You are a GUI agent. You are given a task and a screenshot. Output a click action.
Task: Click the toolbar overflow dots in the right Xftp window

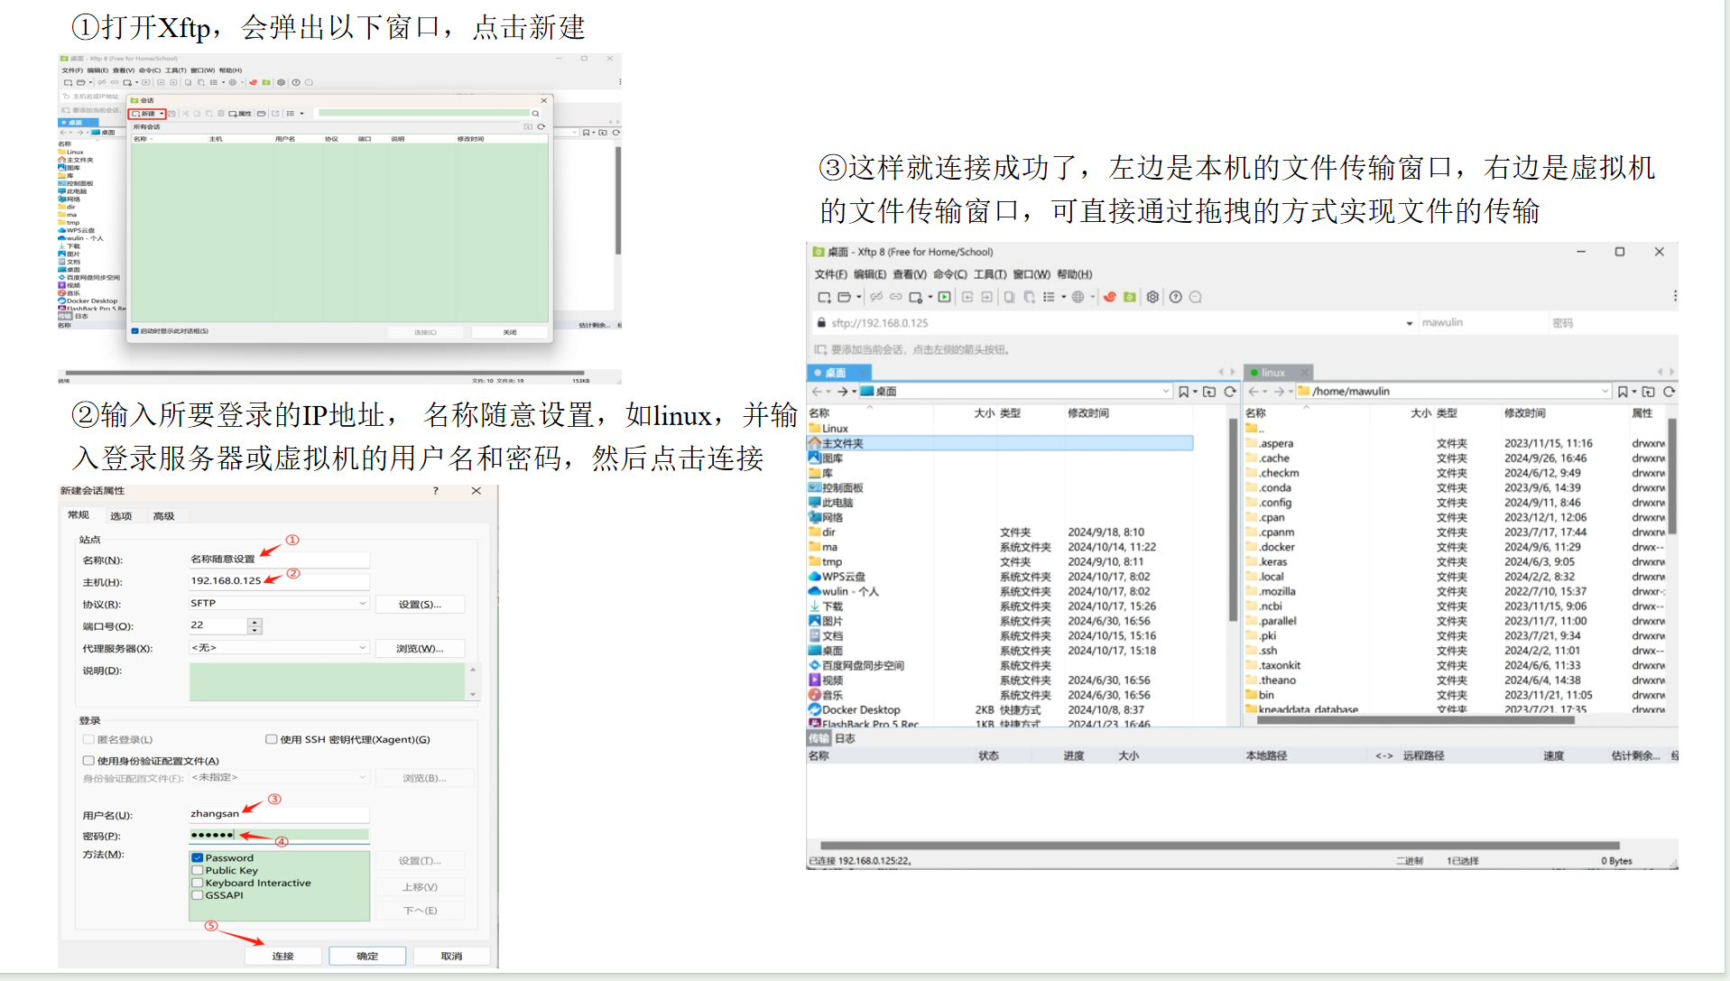1675,296
